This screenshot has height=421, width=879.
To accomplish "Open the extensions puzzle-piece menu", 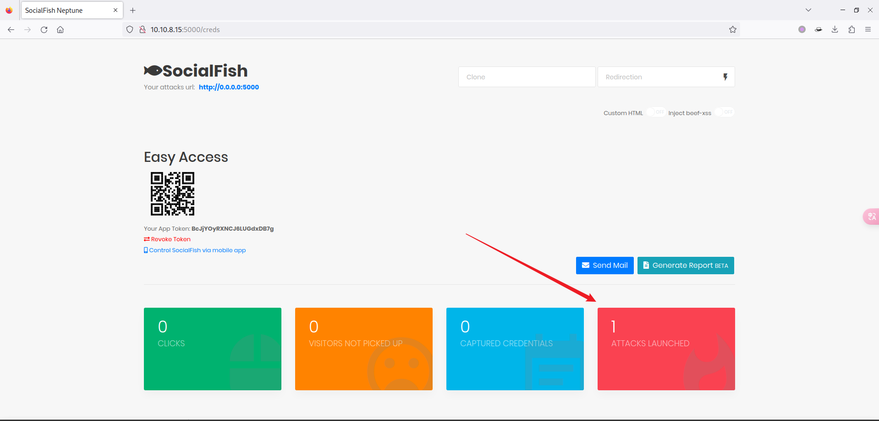I will 852,29.
